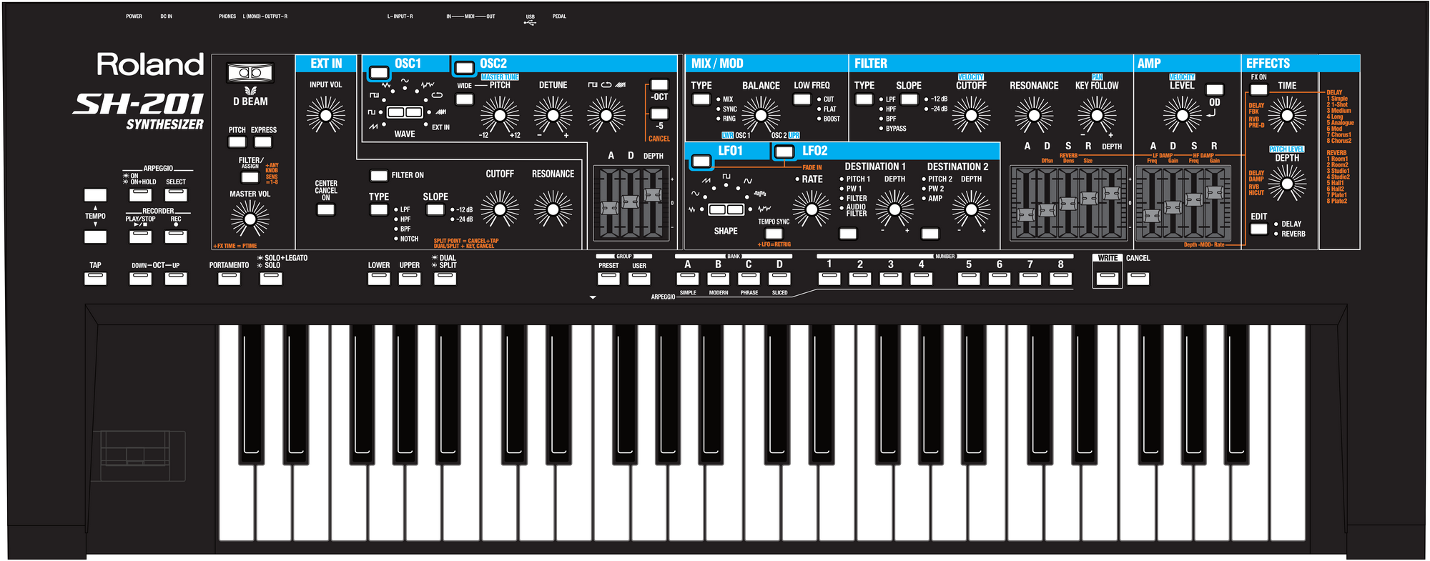Click patch number 1 button
The width and height of the screenshot is (1430, 561).
pos(829,278)
